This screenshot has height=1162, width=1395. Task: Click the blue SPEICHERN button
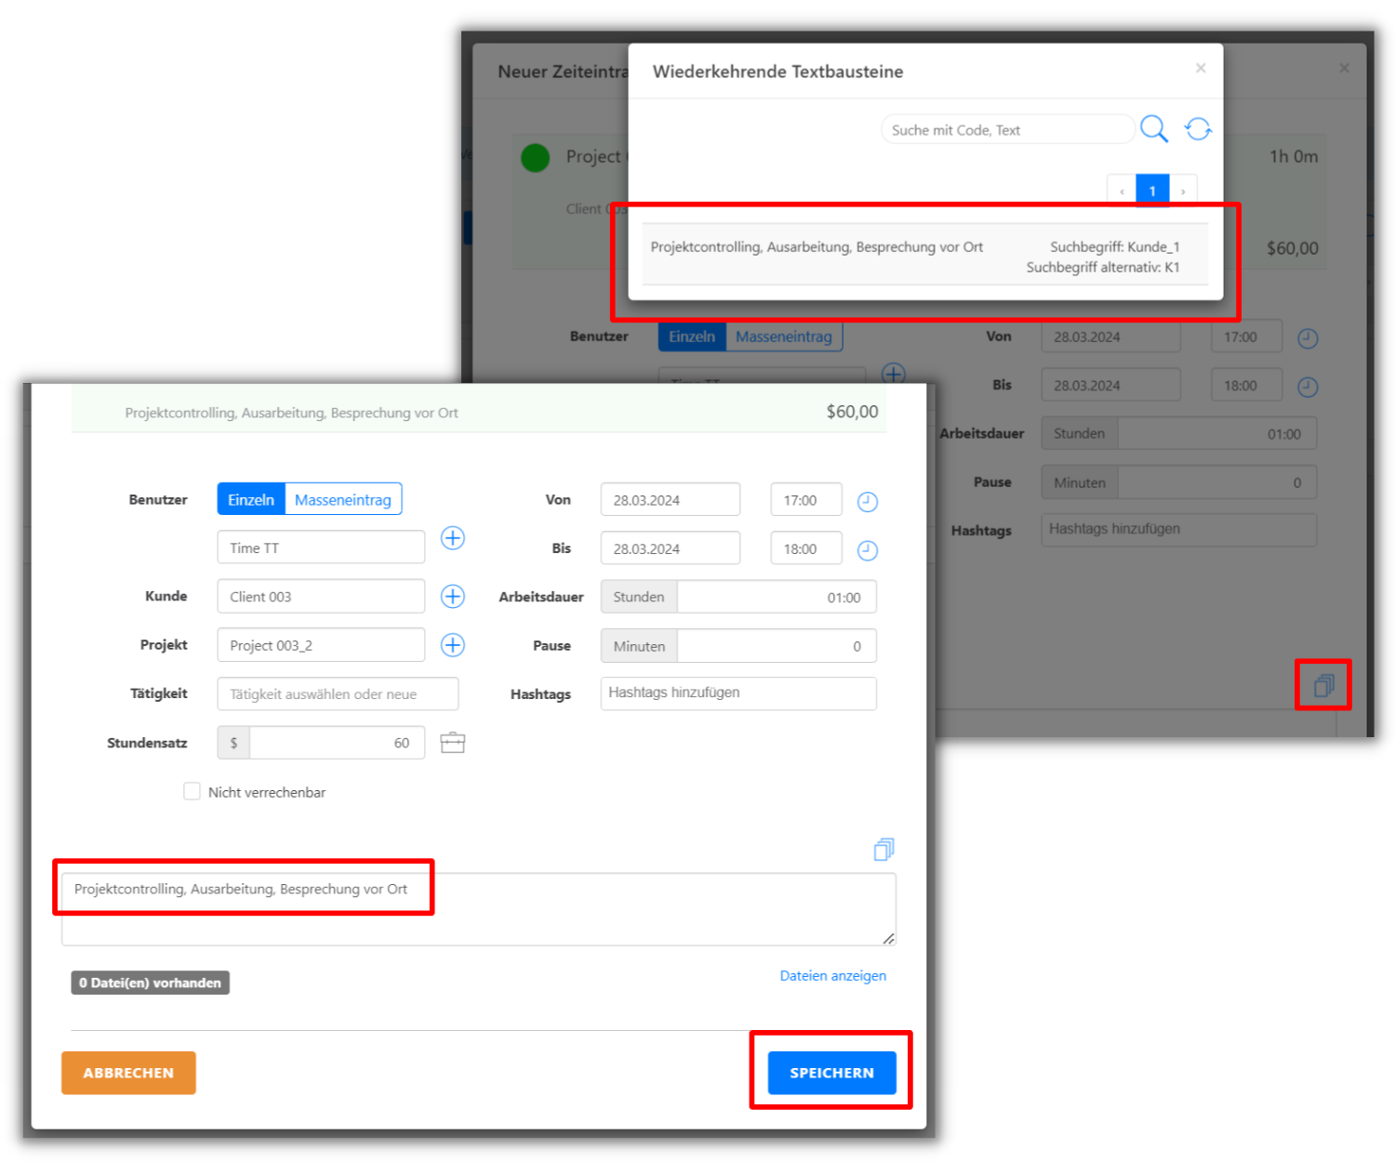point(831,1073)
